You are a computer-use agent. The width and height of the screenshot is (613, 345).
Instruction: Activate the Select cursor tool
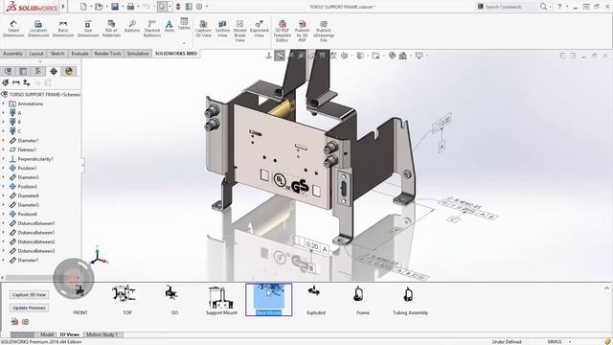(x=162, y=7)
